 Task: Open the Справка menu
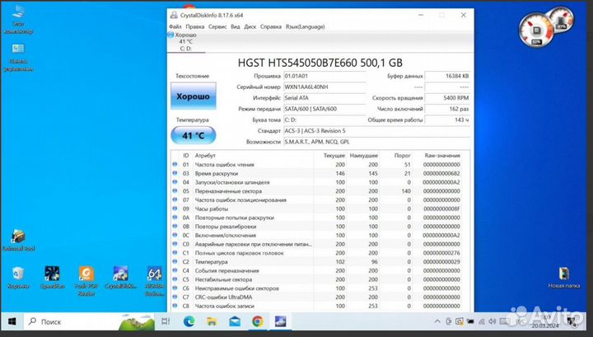(x=271, y=27)
